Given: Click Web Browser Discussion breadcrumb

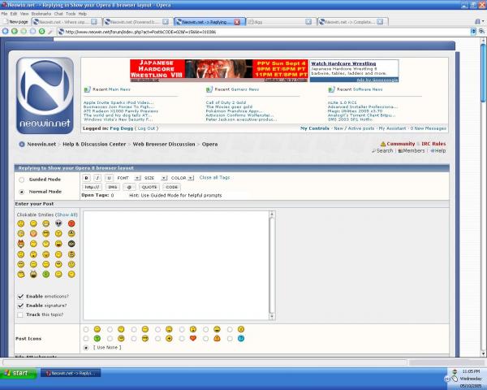Looking at the screenshot, I should (x=164, y=145).
